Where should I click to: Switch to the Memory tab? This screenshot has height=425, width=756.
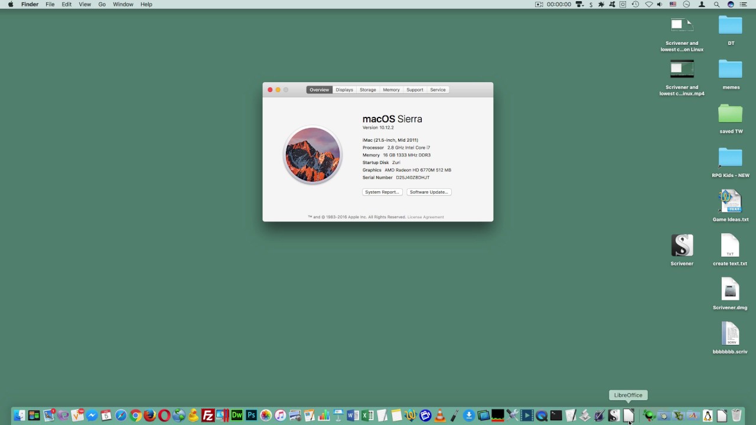(x=391, y=90)
